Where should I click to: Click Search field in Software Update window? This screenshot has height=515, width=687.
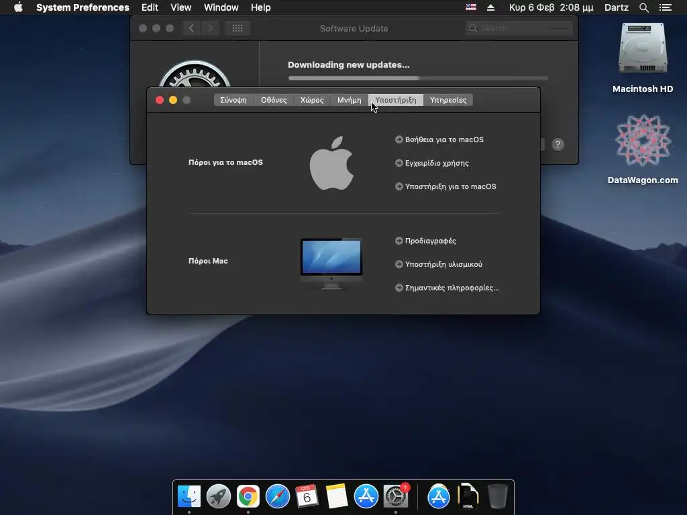pos(519,28)
